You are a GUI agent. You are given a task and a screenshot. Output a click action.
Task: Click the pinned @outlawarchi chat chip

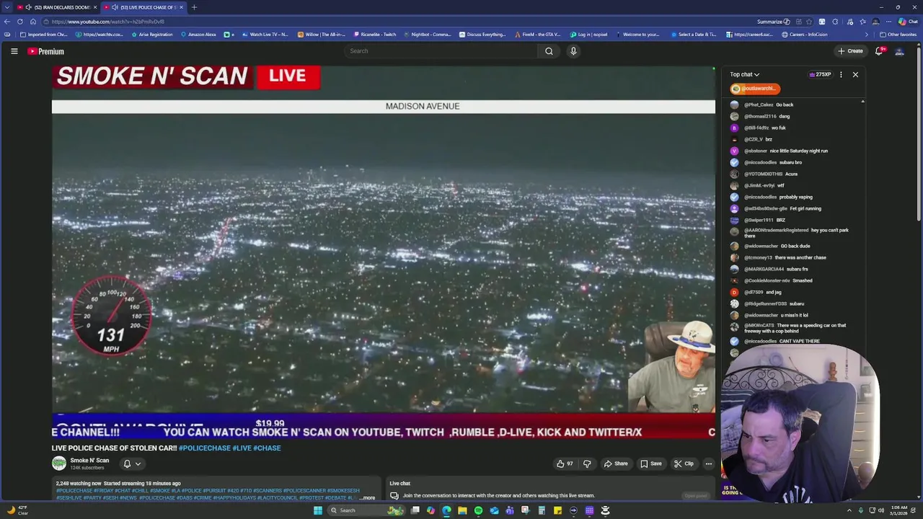tap(754, 89)
